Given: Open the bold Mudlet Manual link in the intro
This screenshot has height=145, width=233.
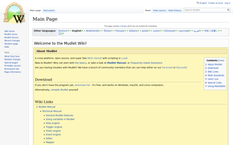Looking at the screenshot, I should (x=116, y=63).
